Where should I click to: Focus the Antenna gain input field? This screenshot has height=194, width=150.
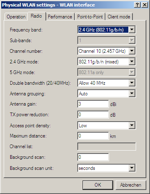click(x=93, y=104)
